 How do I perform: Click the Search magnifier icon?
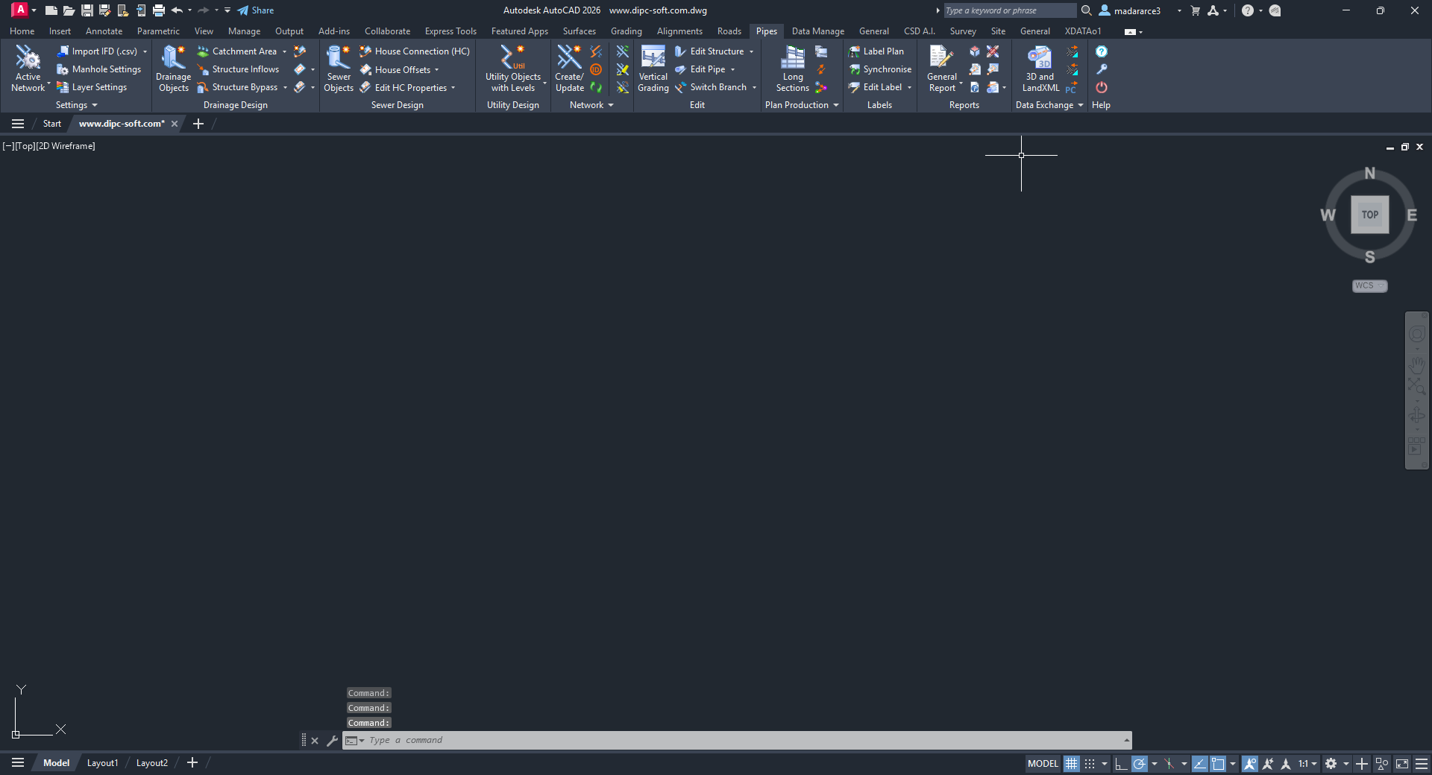point(1087,10)
